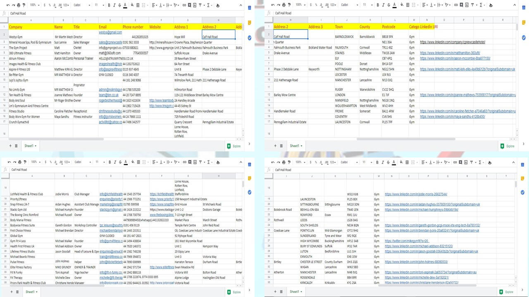Select Paint format in the bottom-right spreadsheet toolbar
Image resolution: width=529 pixels, height=297 pixels.
point(288,162)
